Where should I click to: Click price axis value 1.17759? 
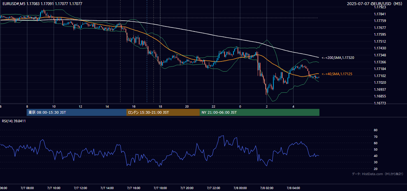coord(380,21)
